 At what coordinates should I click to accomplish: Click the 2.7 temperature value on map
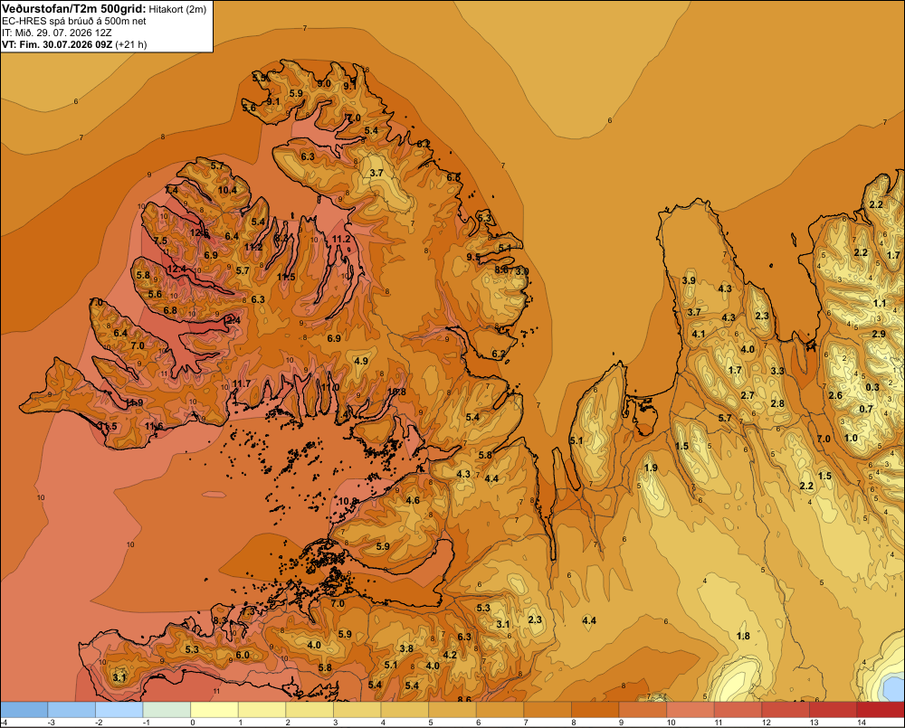click(x=748, y=395)
